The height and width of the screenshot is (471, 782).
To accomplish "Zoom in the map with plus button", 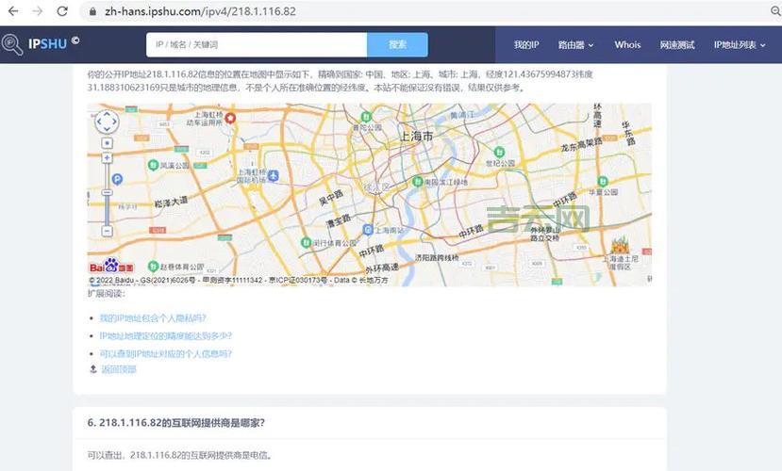I will (x=107, y=158).
